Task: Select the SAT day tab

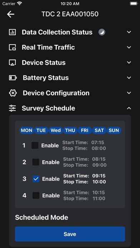Action: click(99, 130)
